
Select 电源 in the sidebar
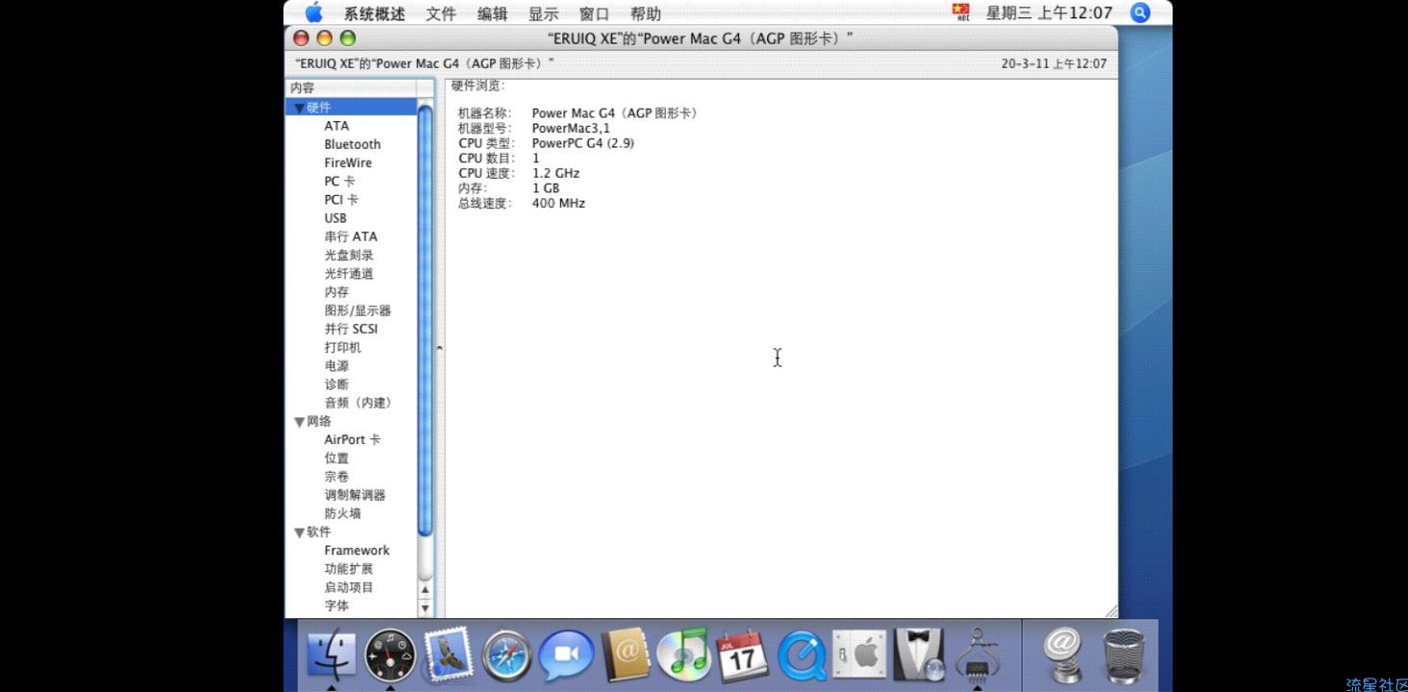point(336,365)
